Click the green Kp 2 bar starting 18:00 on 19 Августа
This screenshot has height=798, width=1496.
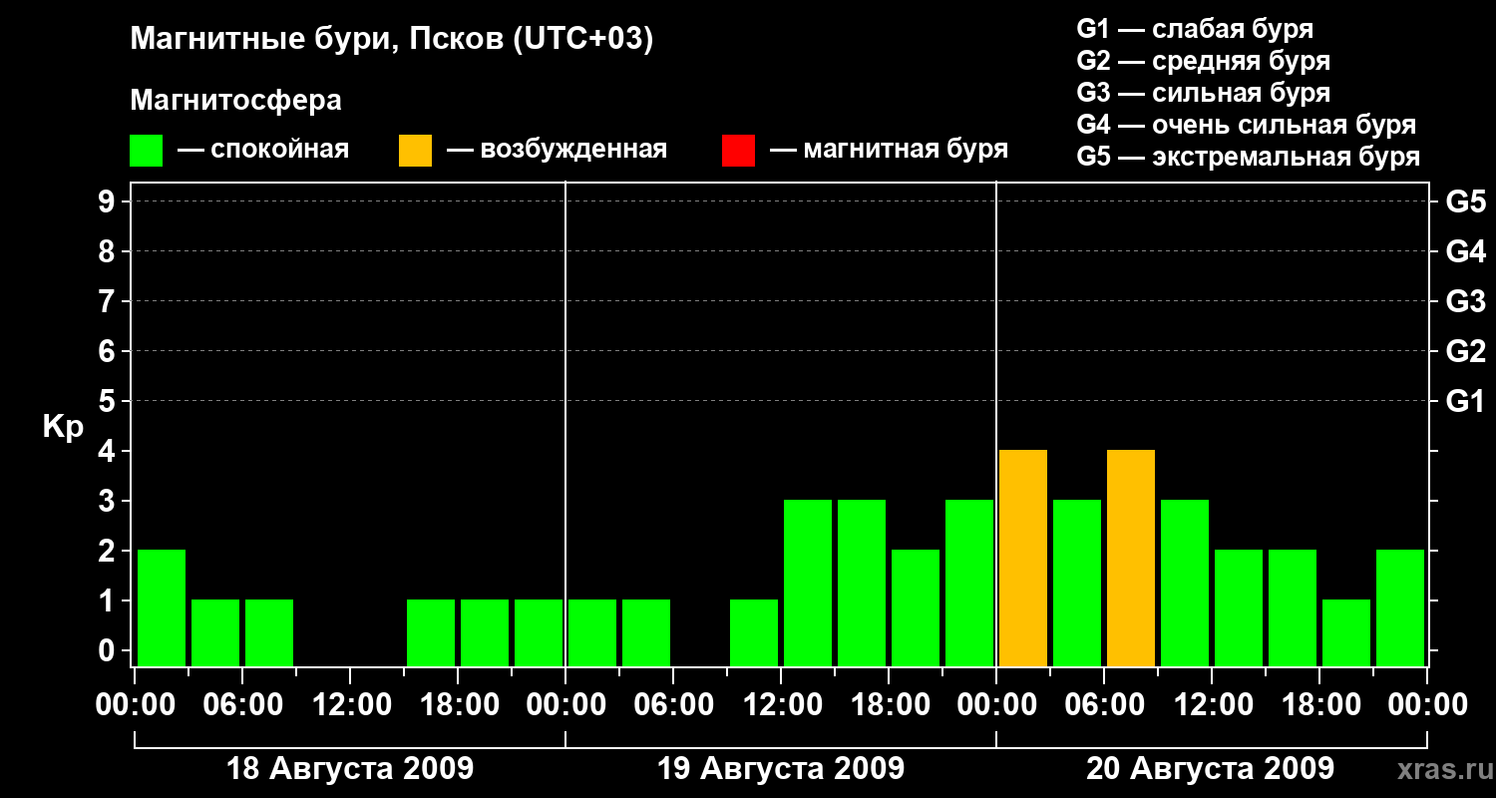pos(916,607)
